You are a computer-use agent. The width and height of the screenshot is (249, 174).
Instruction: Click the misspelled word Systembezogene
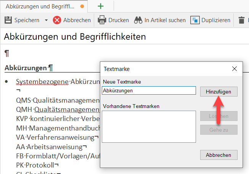tap(42, 82)
